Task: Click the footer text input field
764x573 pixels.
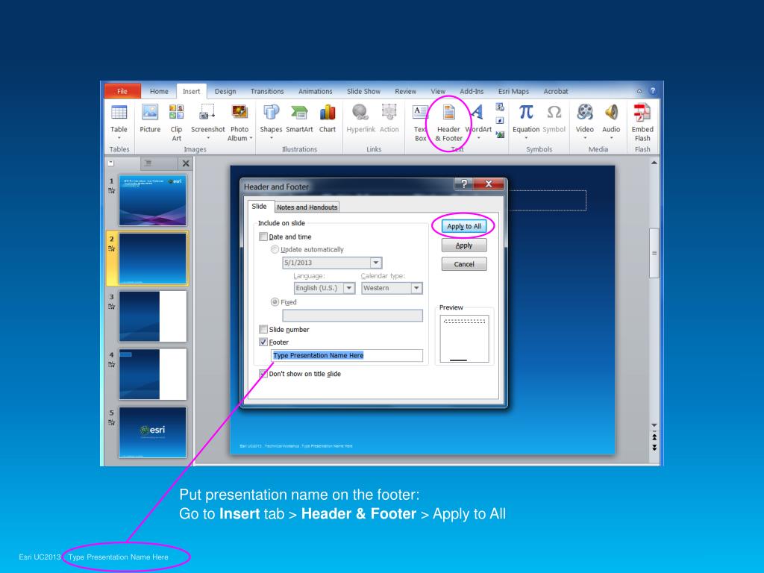Action: [347, 356]
